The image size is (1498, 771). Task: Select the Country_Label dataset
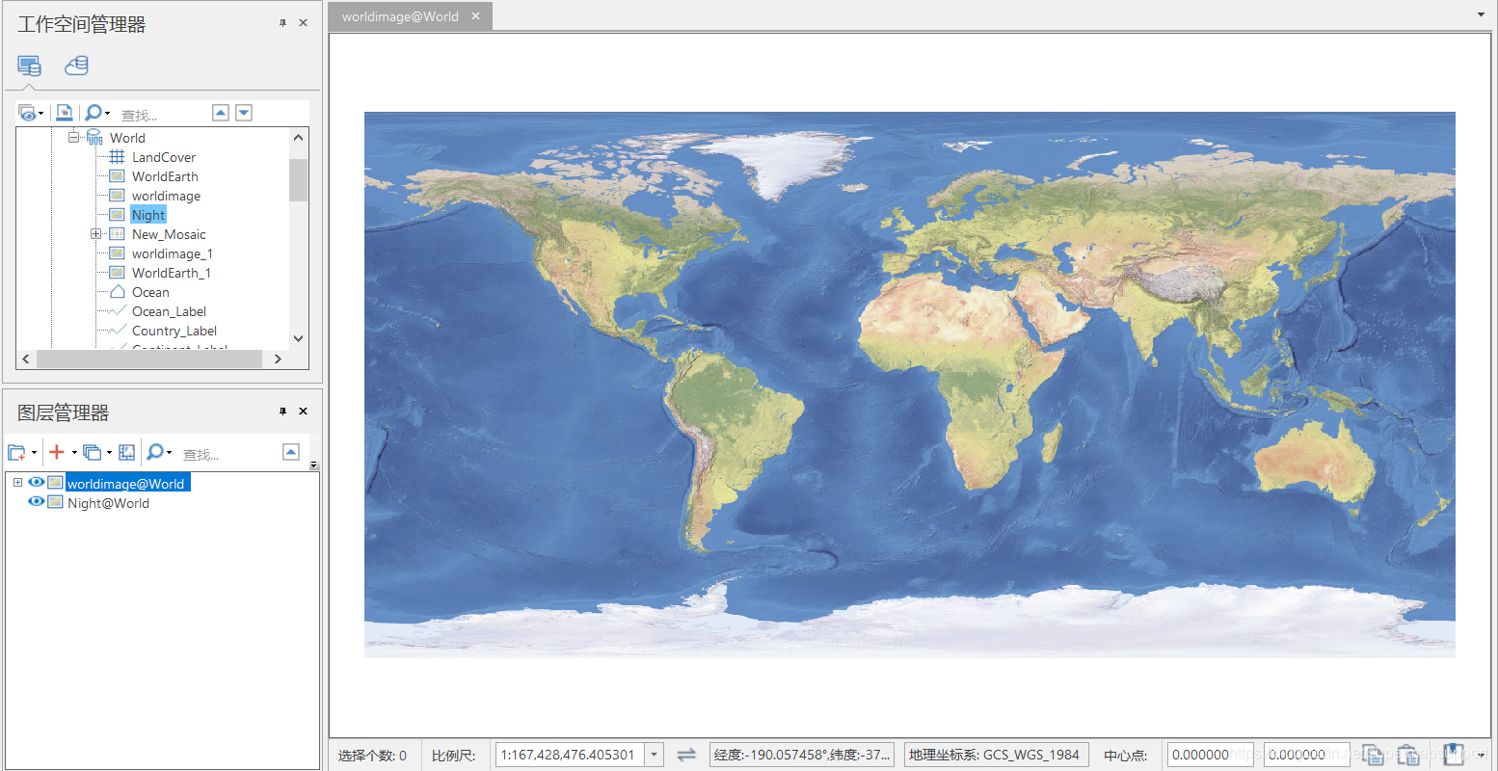pyautogui.click(x=174, y=331)
